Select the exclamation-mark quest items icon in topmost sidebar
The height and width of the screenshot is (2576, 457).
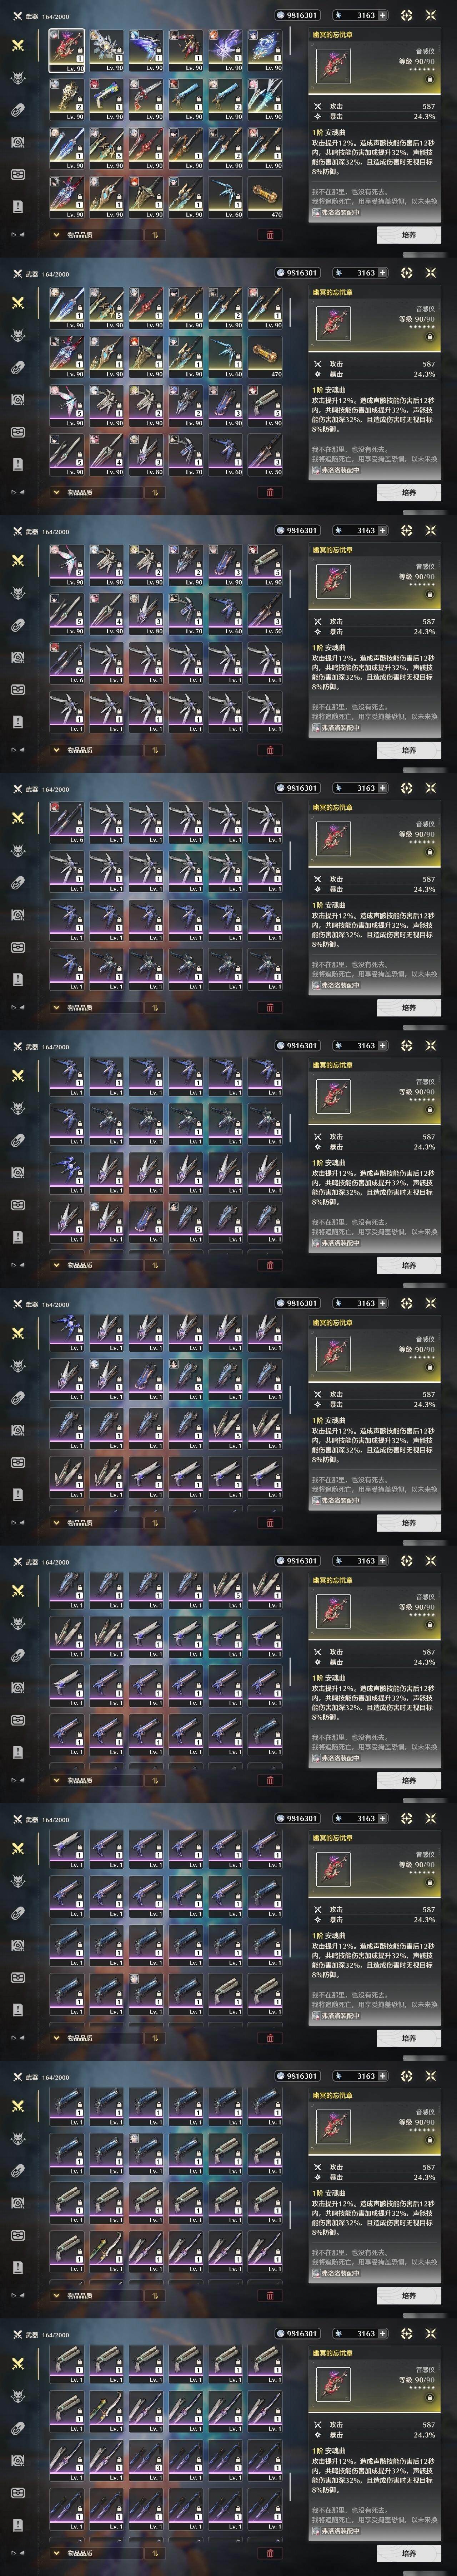(17, 206)
